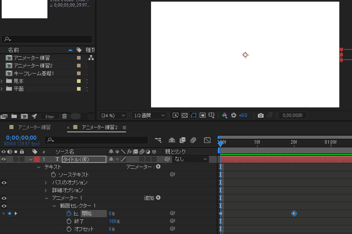Open composition mini-flowchart icon
The width and height of the screenshot is (352, 234).
coord(158,140)
